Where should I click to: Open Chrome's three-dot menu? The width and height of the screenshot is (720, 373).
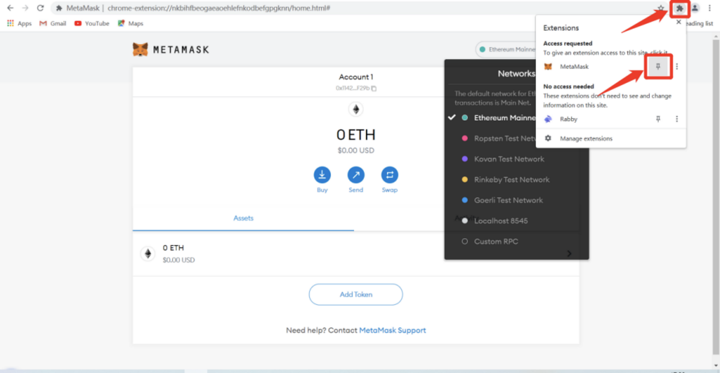(x=710, y=8)
